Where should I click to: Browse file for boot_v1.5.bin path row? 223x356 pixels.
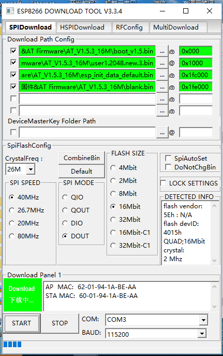(162, 51)
